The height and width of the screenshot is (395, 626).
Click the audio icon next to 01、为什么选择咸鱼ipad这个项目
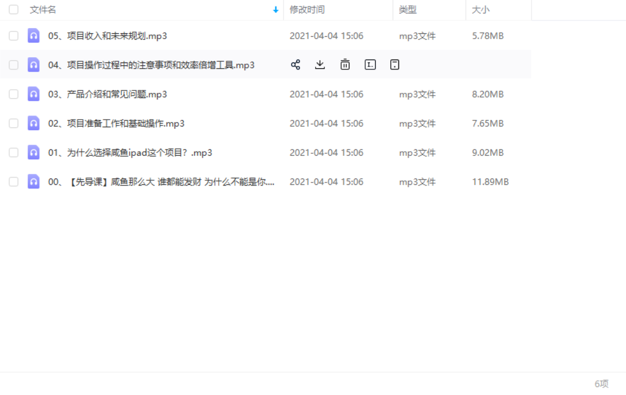tap(33, 152)
